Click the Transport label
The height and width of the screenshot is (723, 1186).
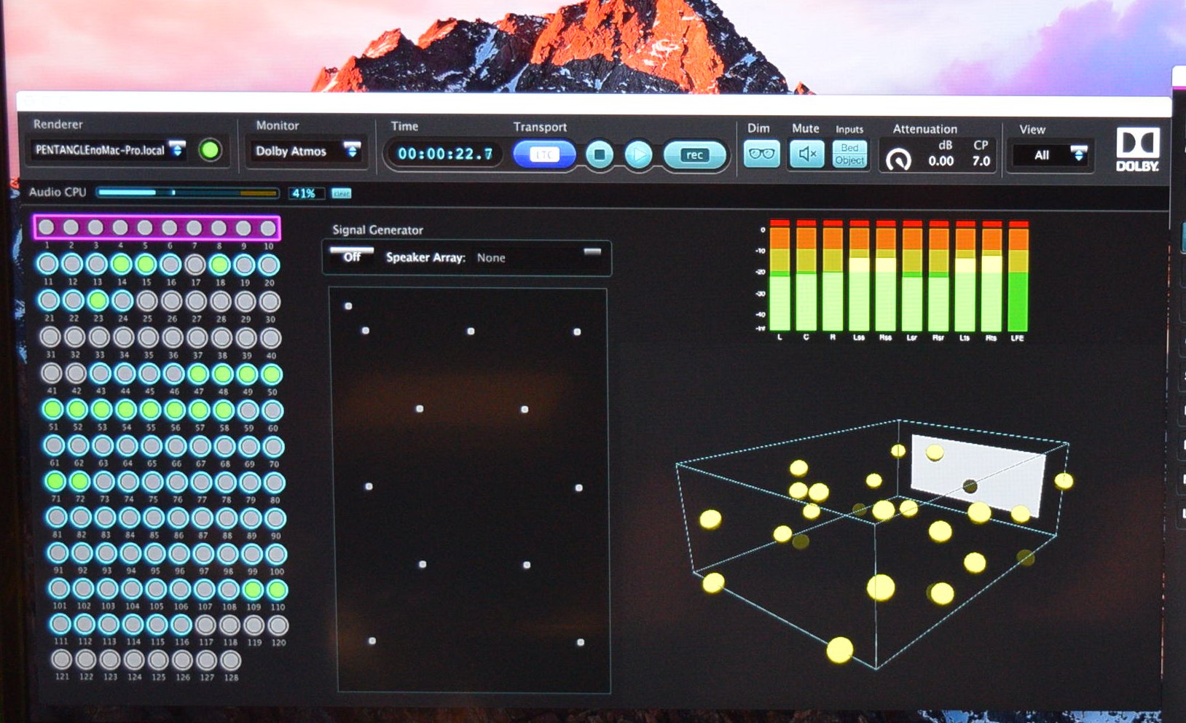click(540, 127)
